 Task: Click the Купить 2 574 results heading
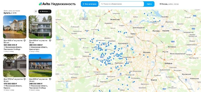click(x=10, y=13)
